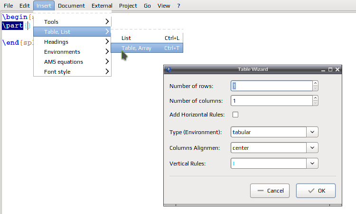Click the Table Wizard window icon
The width and height of the screenshot is (356, 214).
coord(169,69)
